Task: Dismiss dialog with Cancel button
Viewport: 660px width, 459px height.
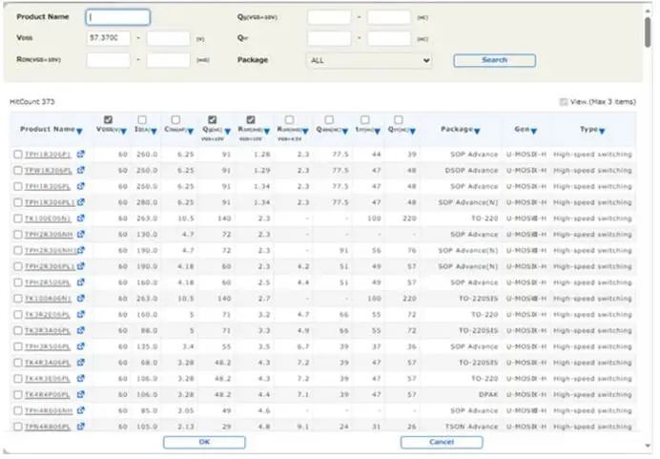Action: point(442,442)
